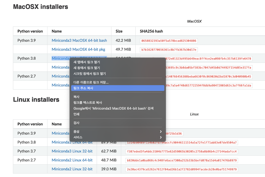The width and height of the screenshot is (265, 177).
Task: Click SHA256 hash column header in MacOSX table
Action: tap(151, 31)
